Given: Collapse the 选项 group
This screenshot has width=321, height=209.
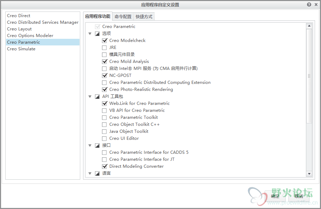Looking at the screenshot, I should point(90,34).
